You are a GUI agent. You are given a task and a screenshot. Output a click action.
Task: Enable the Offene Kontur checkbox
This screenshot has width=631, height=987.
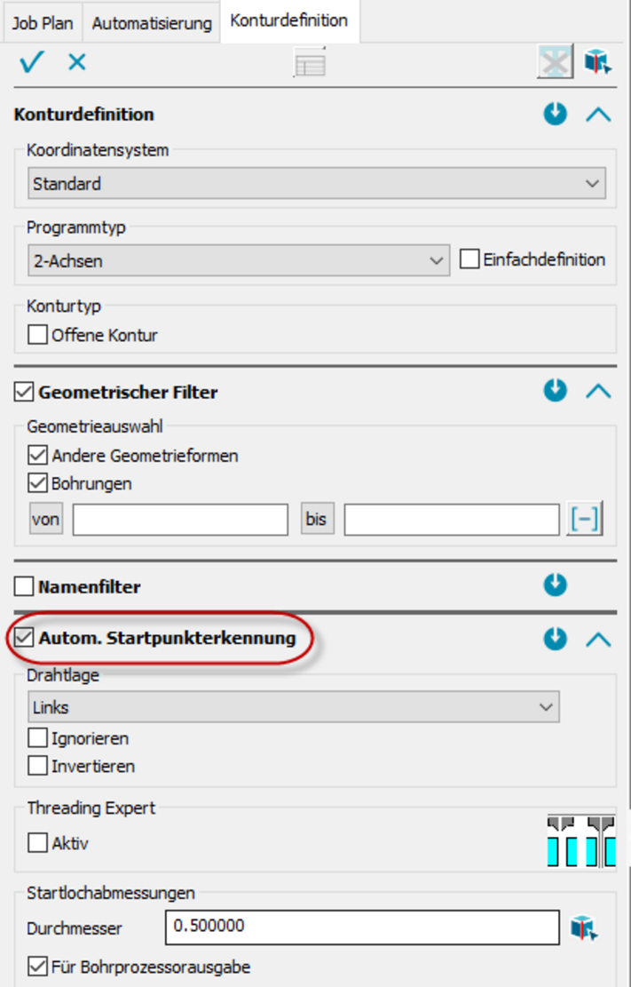click(38, 336)
